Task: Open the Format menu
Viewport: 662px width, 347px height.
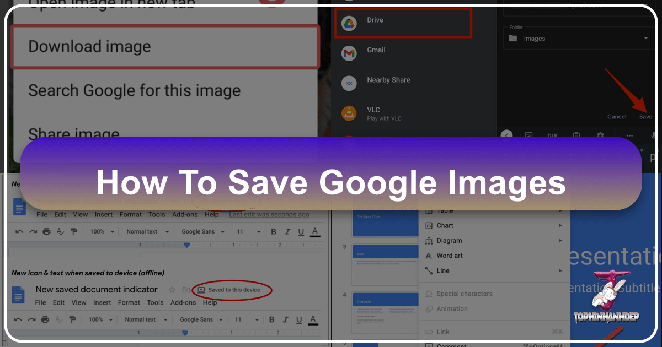Action: (x=130, y=214)
